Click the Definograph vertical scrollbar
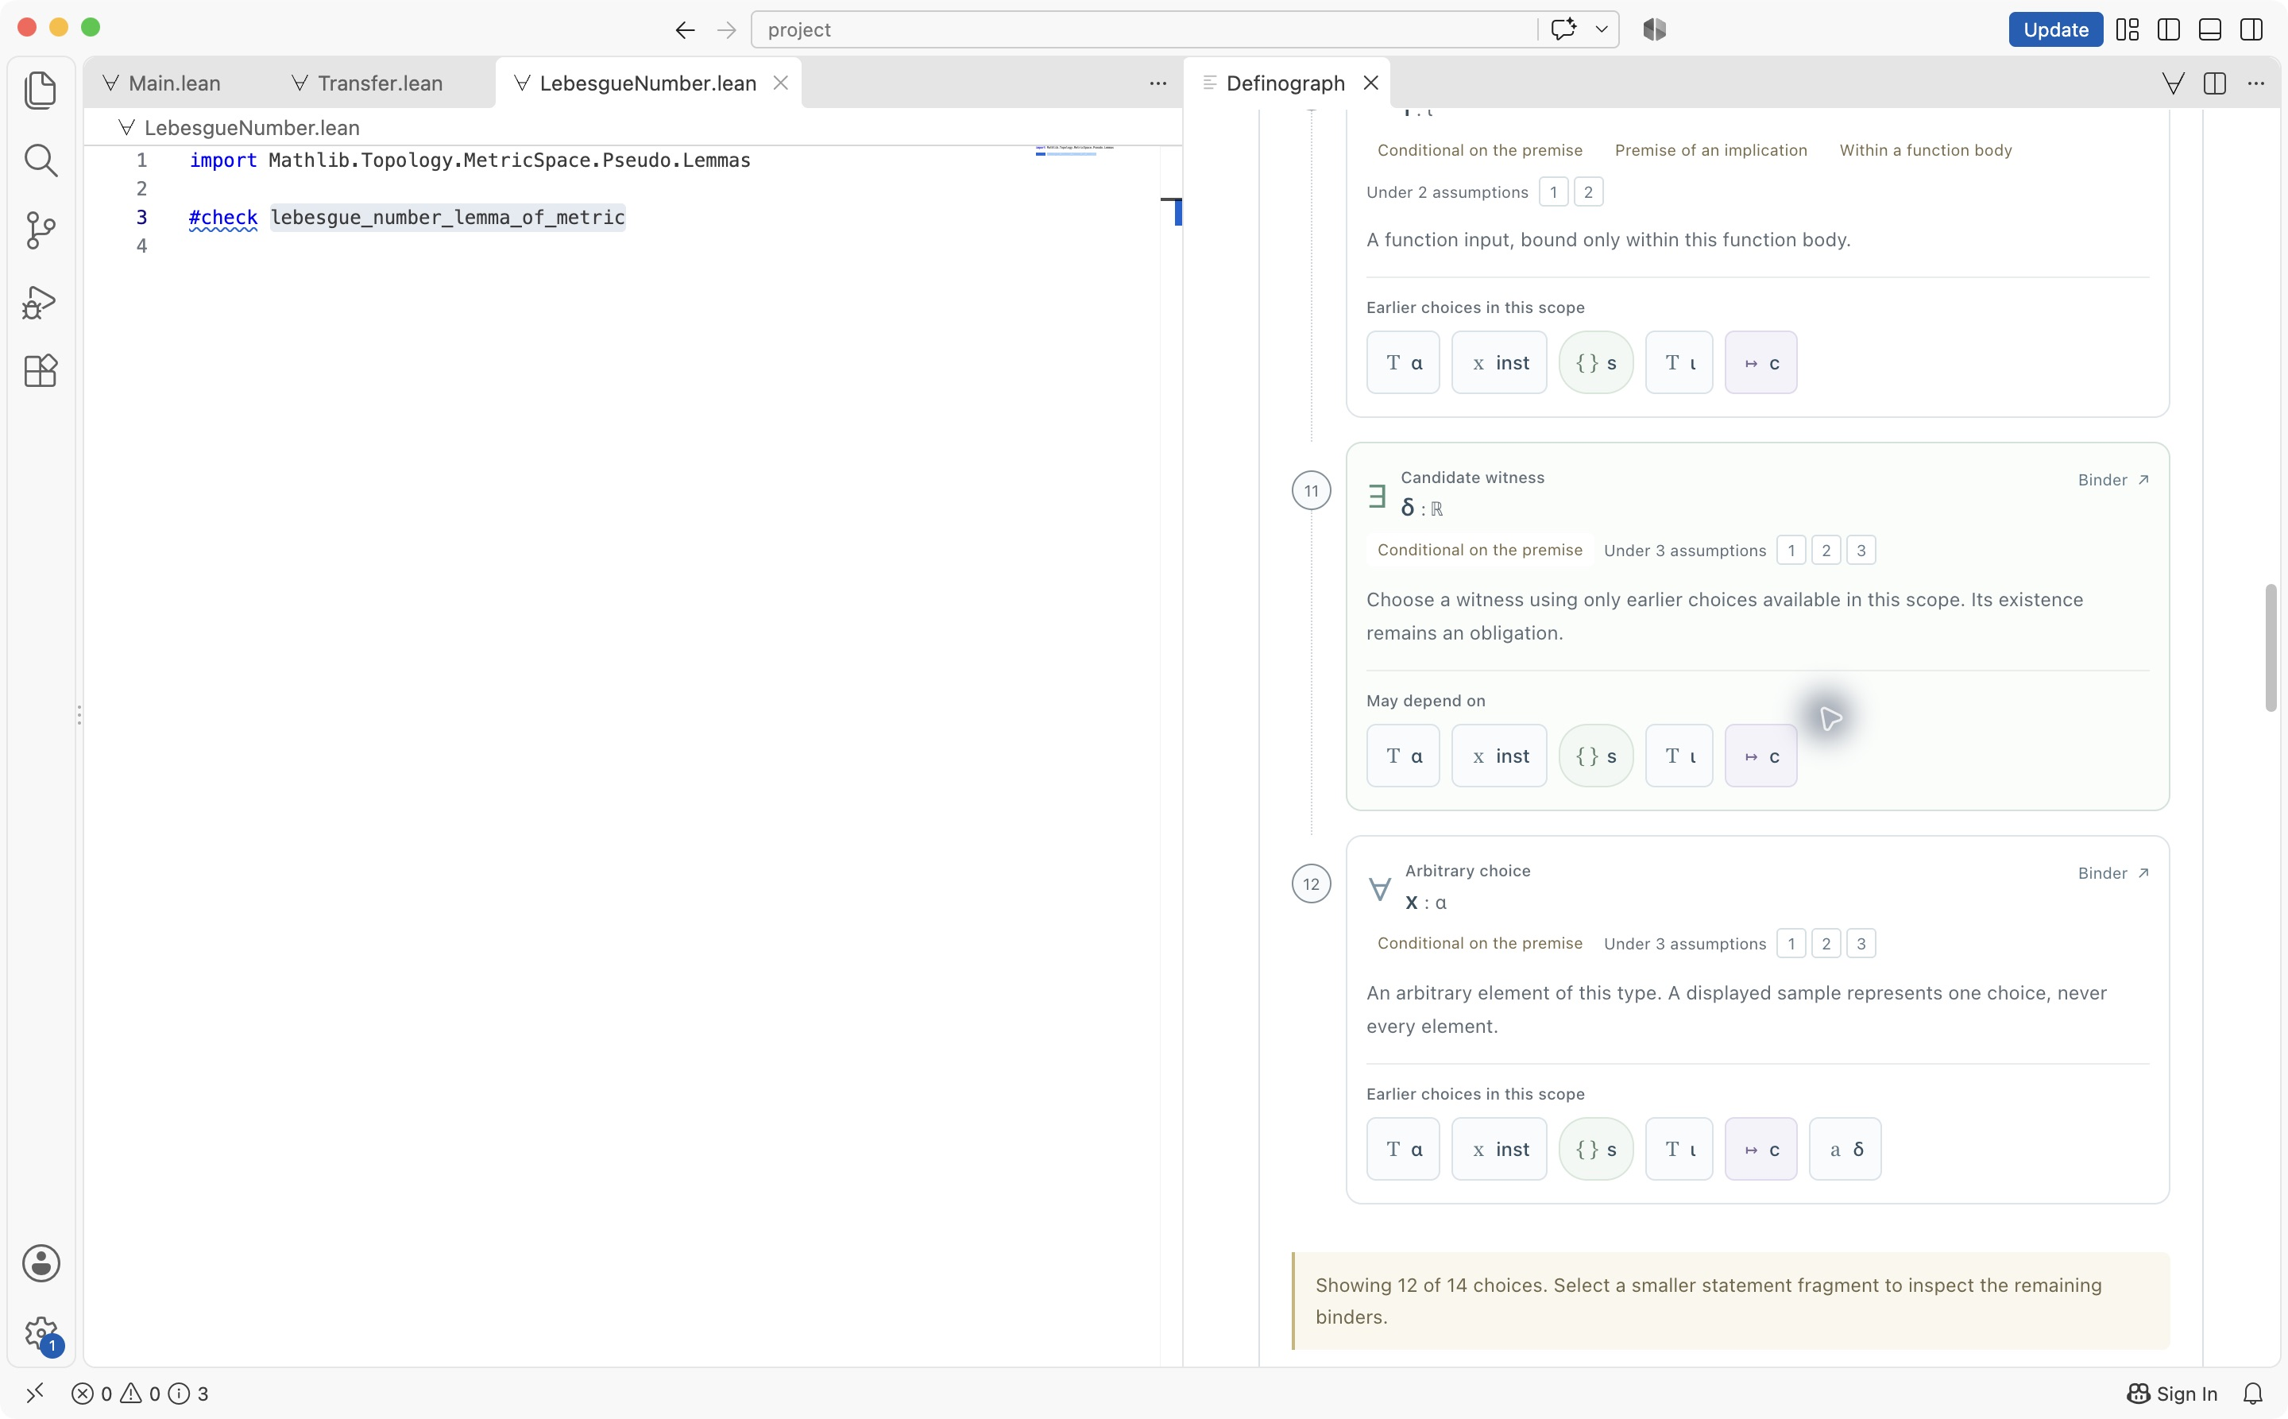 [x=2271, y=648]
